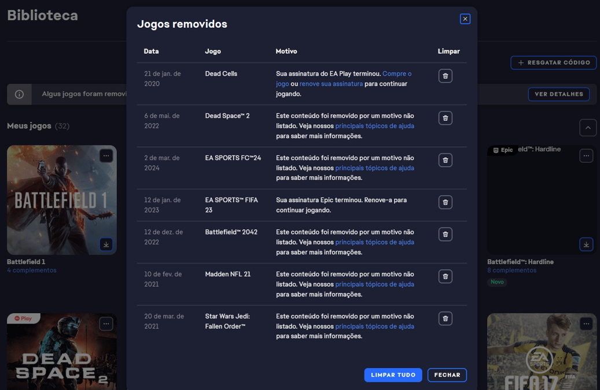600x390 pixels.
Task: Download Battlefield 1 using the arrow icon
Action: 106,244
